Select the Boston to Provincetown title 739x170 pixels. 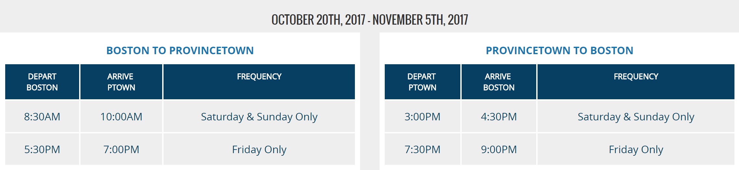click(x=180, y=51)
